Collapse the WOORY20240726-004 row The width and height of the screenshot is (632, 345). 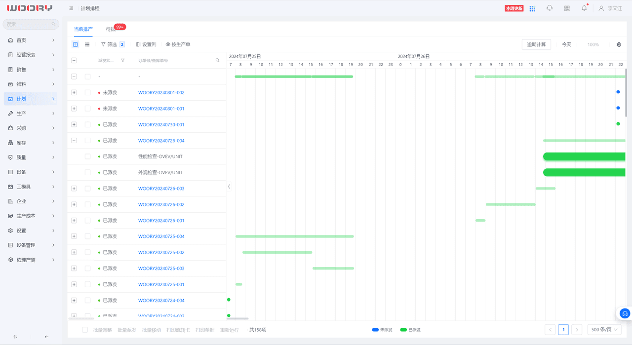click(74, 140)
